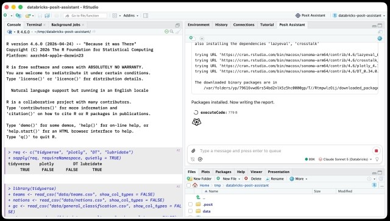Switch to the Console tab
The height and width of the screenshot is (221, 390).
coord(14,24)
